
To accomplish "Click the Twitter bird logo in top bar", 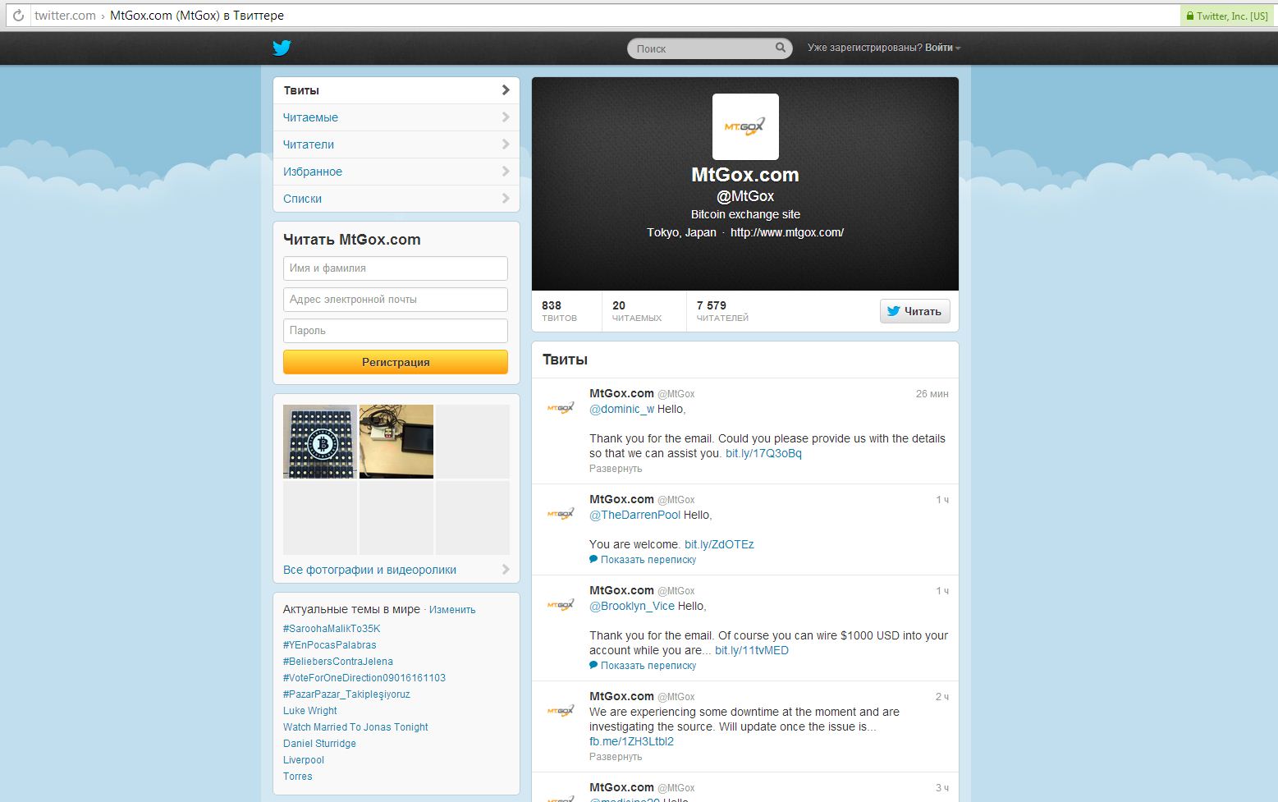I will coord(282,48).
